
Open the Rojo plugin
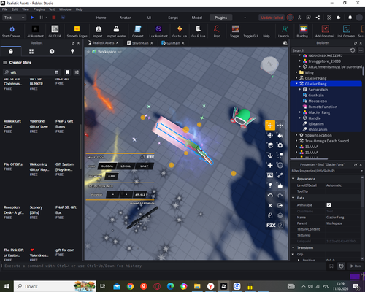pyautogui.click(x=217, y=31)
